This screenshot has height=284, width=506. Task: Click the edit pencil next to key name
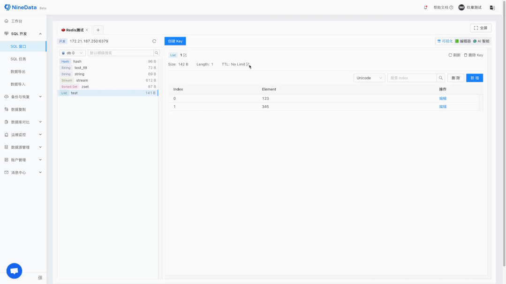point(185,55)
